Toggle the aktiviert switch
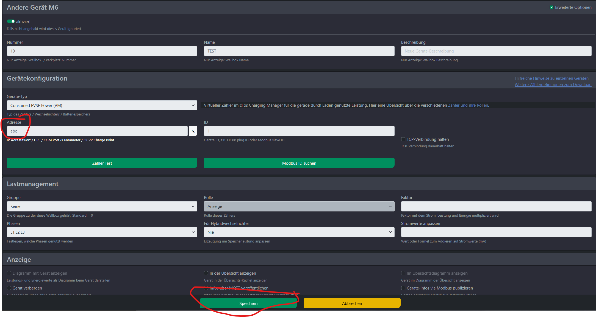Image resolution: width=596 pixels, height=317 pixels. (x=11, y=21)
